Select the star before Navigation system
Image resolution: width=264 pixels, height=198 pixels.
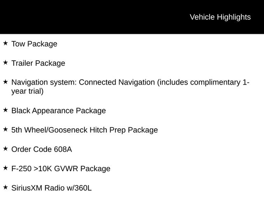(x=5, y=82)
